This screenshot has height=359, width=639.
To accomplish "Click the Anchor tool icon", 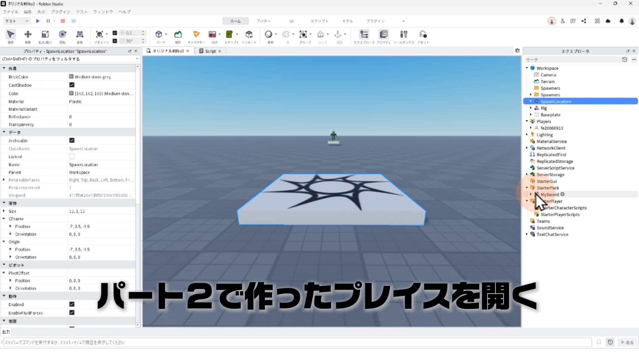I will pos(337,35).
